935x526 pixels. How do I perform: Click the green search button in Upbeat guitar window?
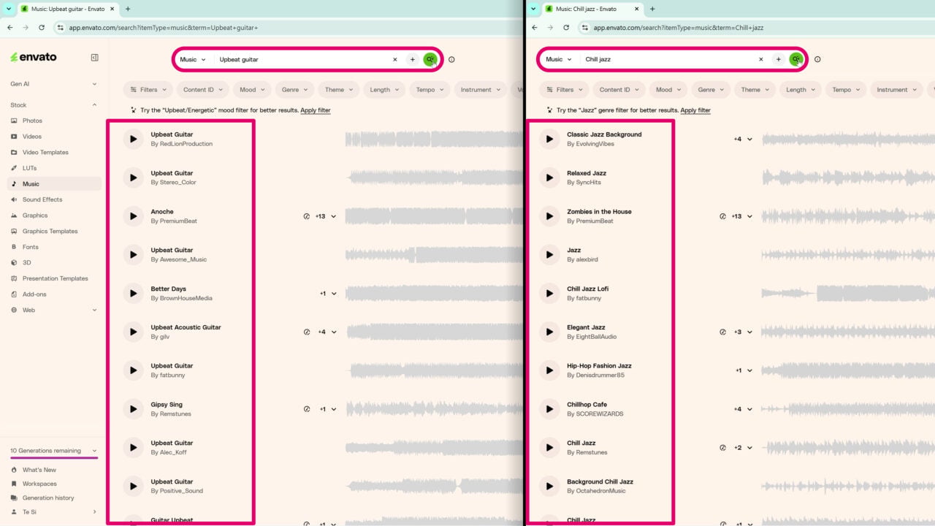tap(430, 59)
